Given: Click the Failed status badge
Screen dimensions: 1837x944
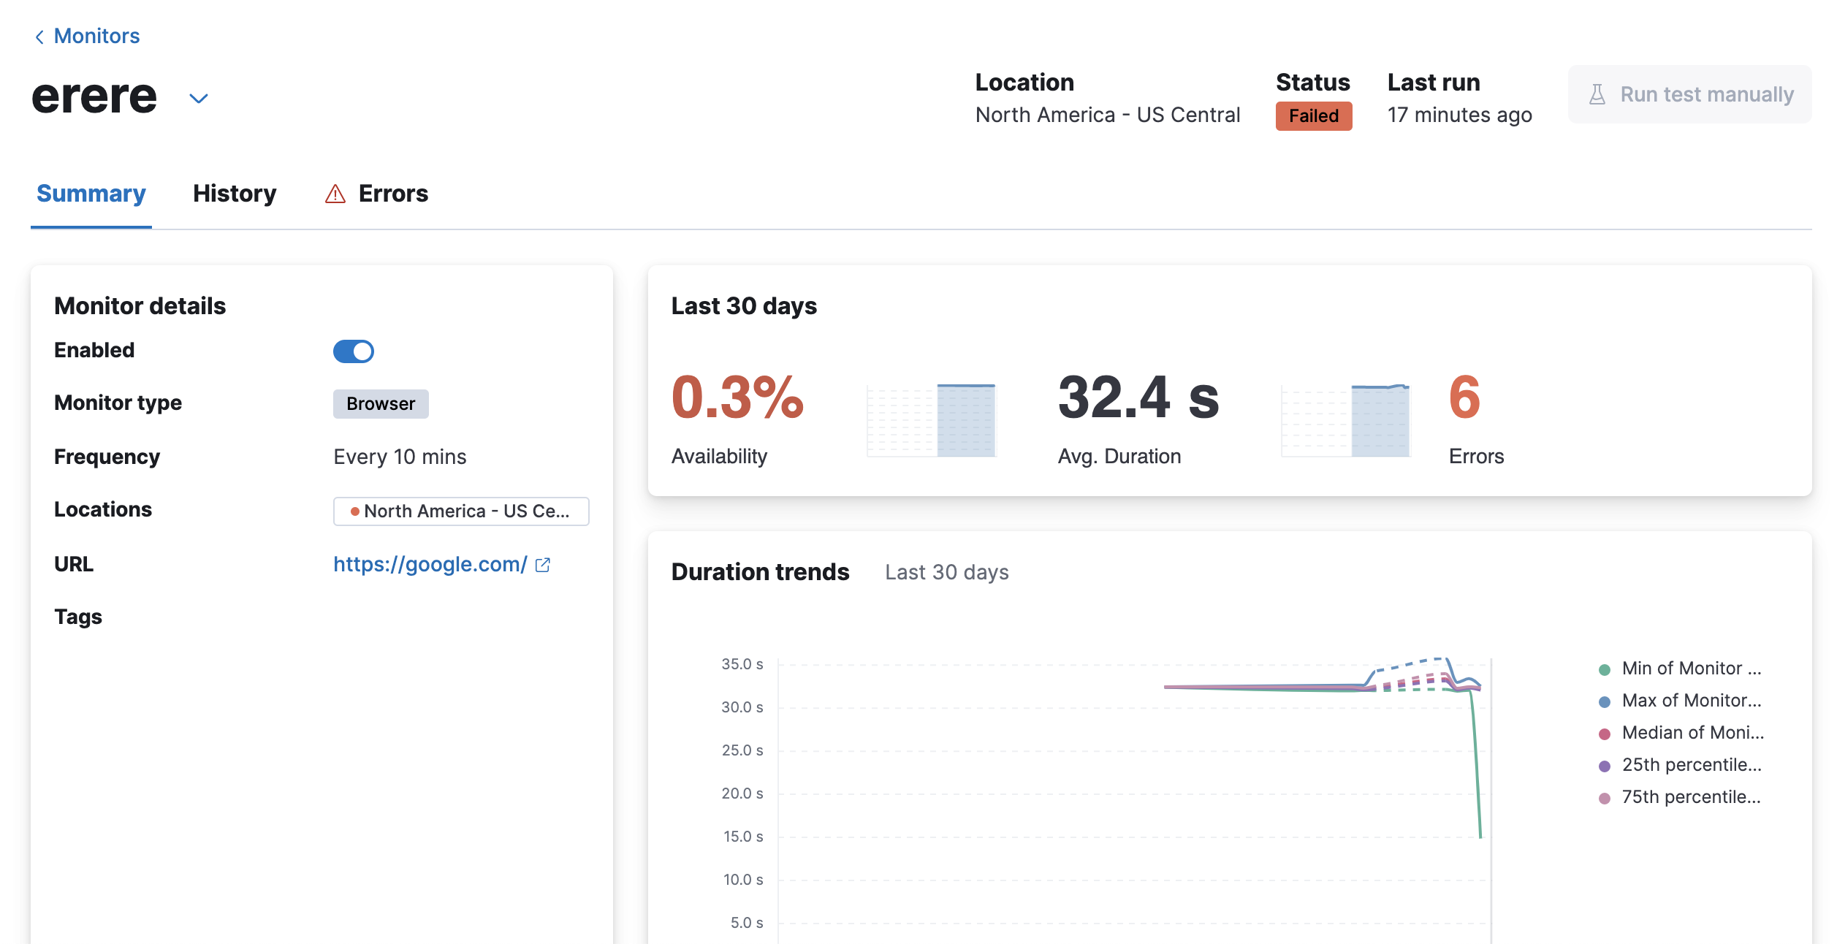Looking at the screenshot, I should (1313, 115).
